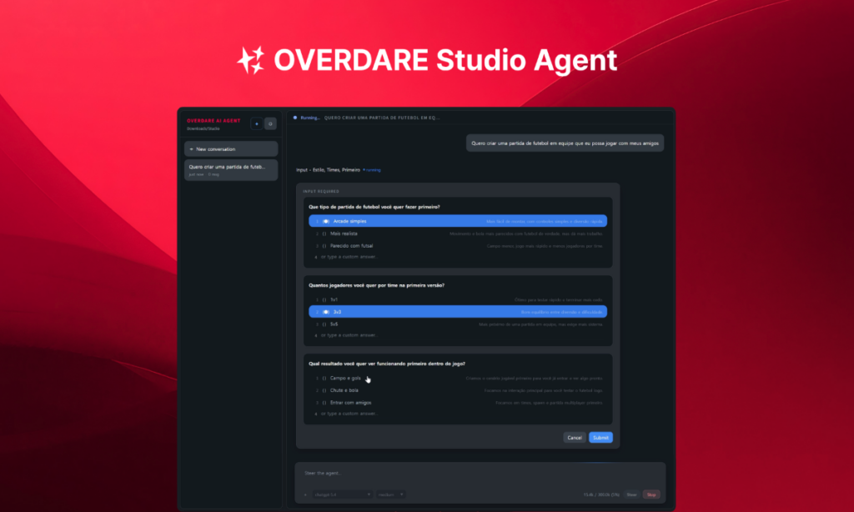
Task: Click the small icon left of model dropdown
Action: click(305, 494)
